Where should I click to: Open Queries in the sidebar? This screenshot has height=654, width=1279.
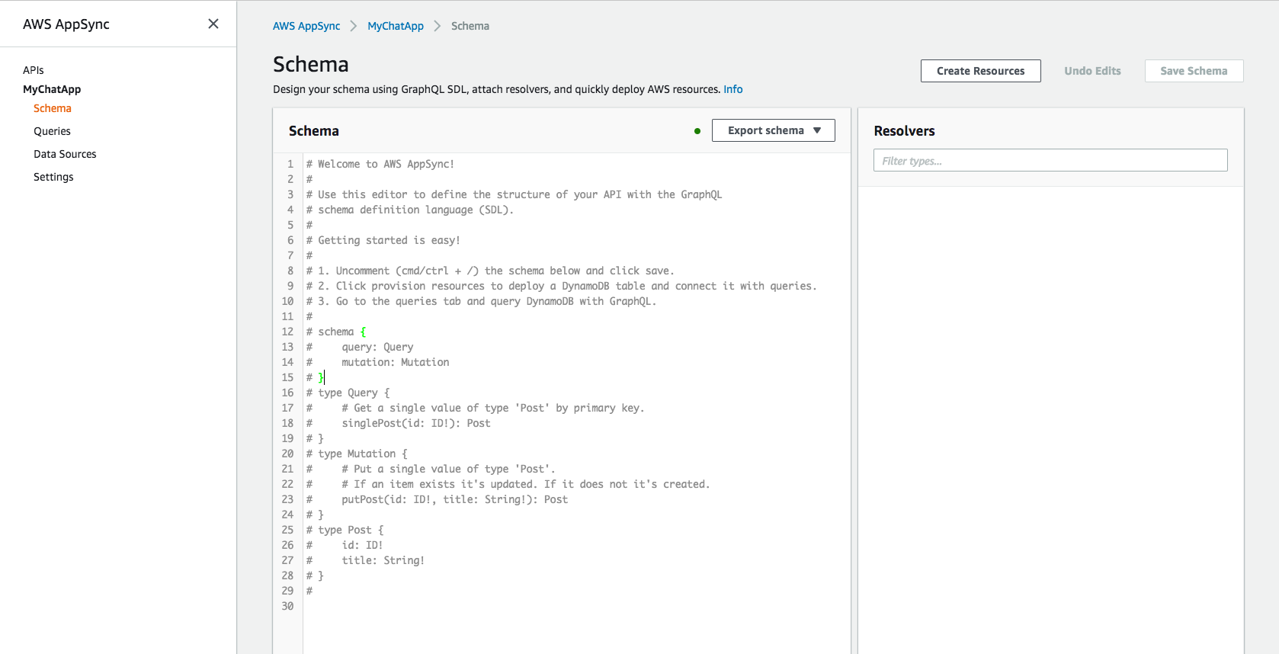[x=52, y=131]
